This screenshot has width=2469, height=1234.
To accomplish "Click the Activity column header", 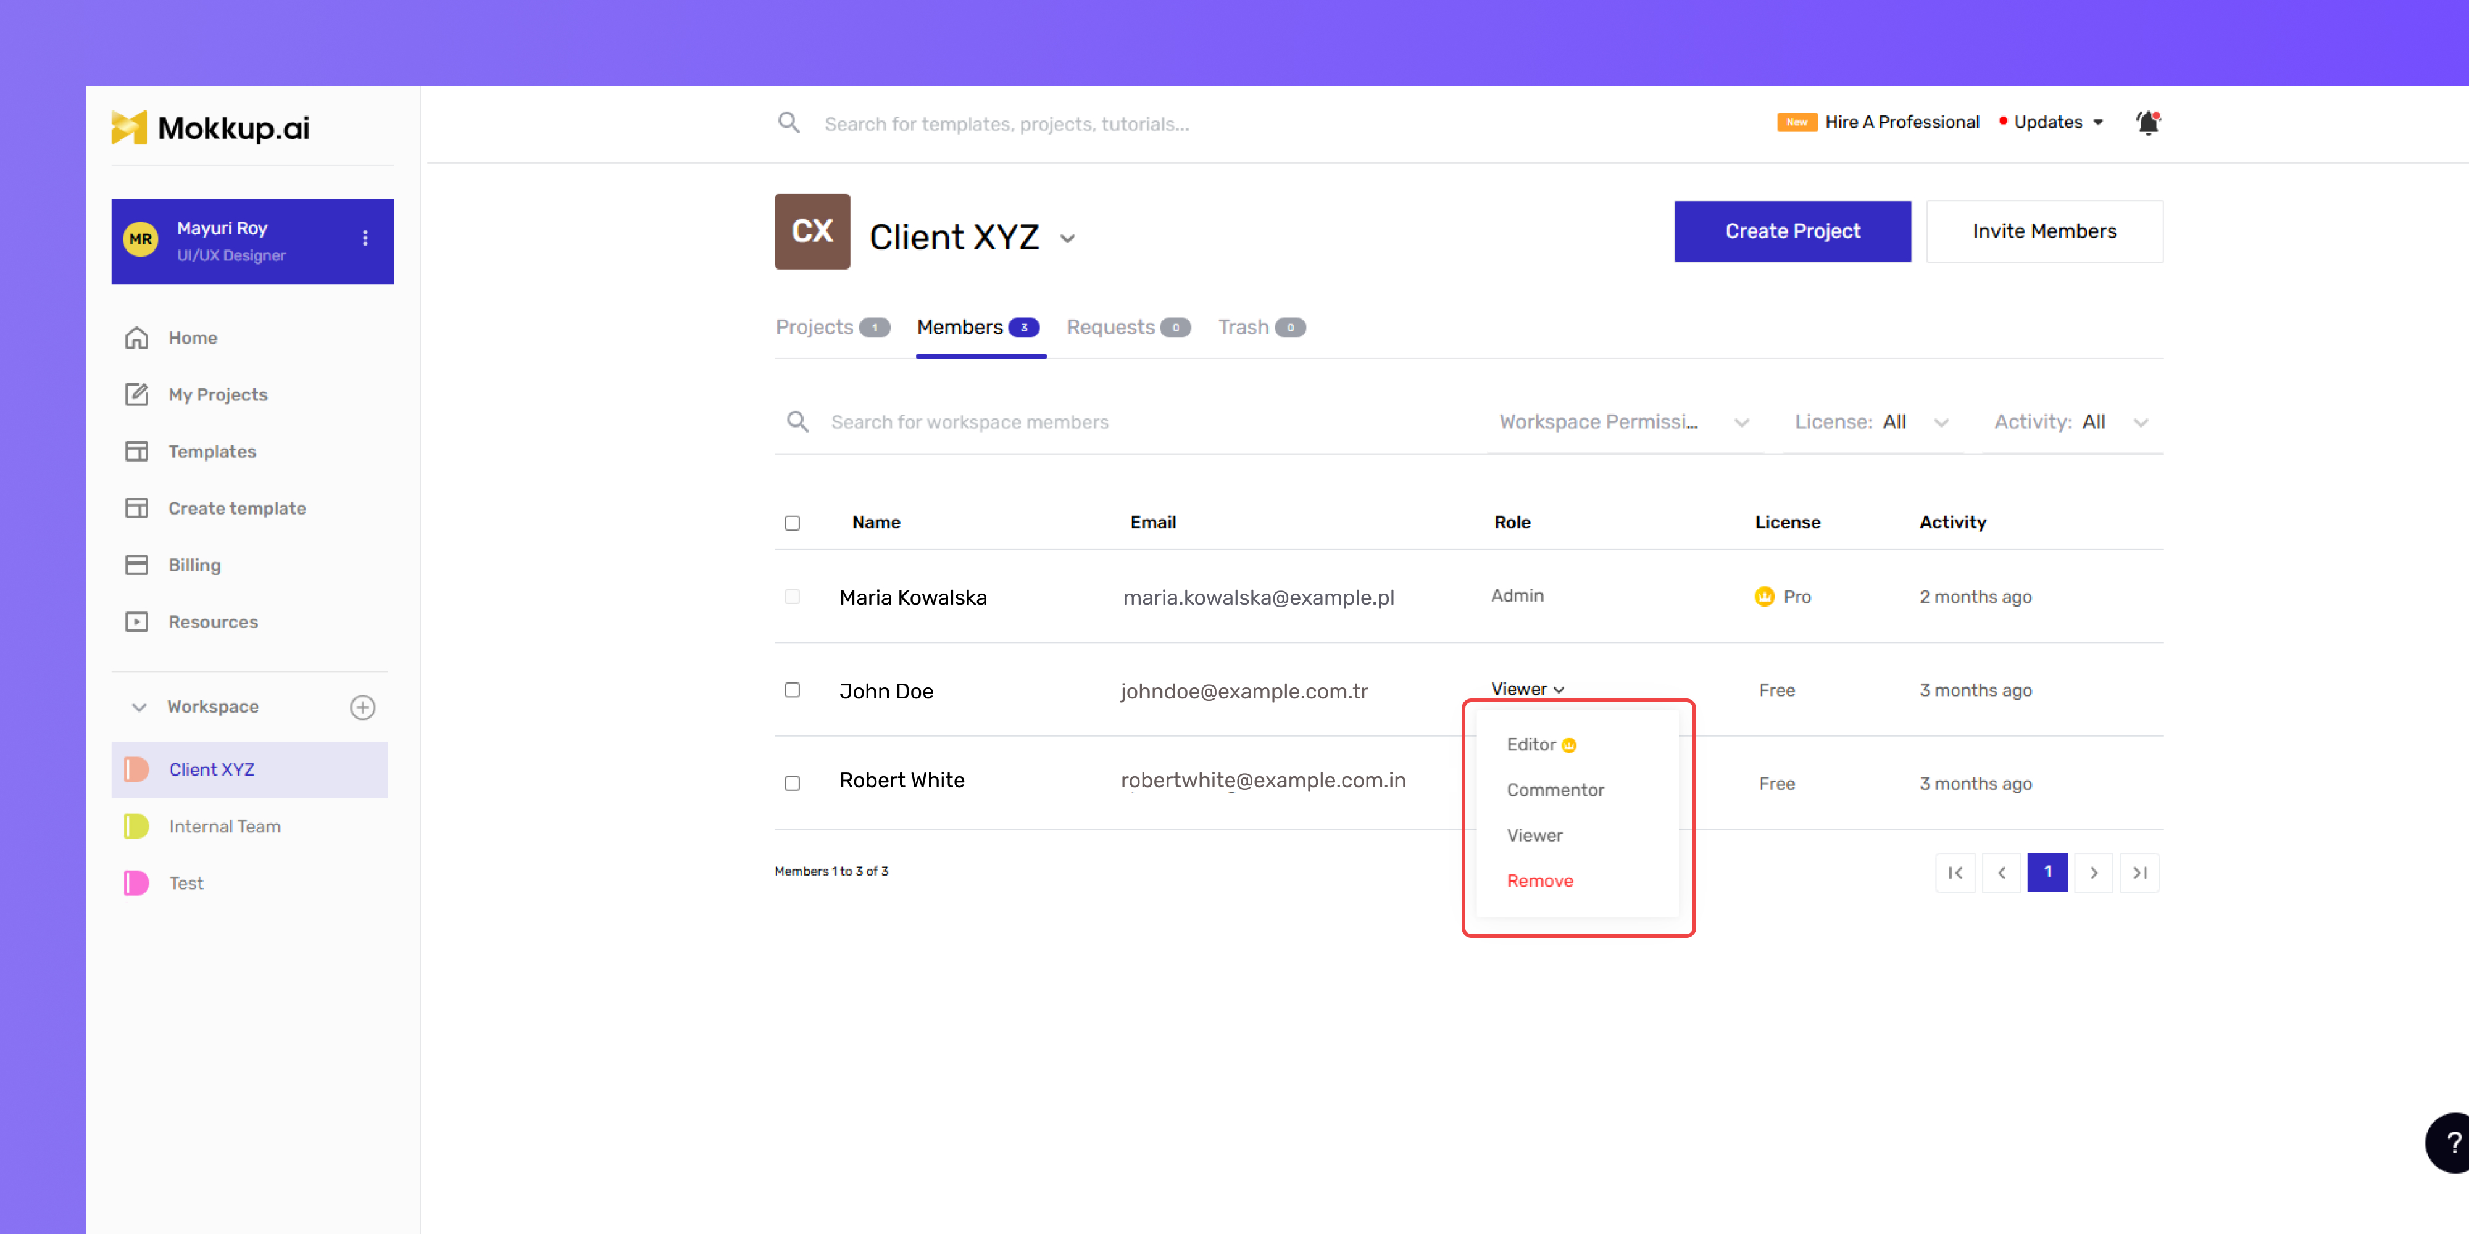I will pyautogui.click(x=1952, y=523).
